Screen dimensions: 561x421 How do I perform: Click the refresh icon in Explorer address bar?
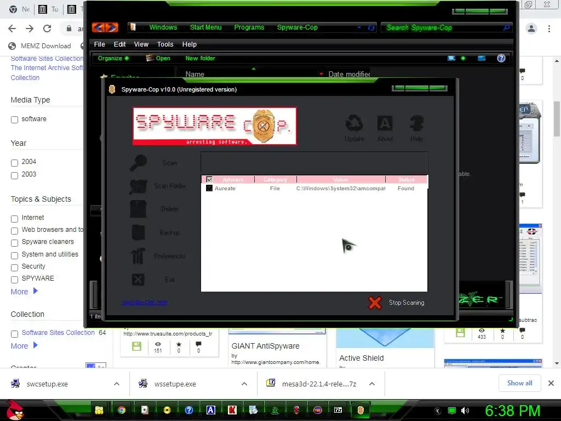tap(371, 27)
